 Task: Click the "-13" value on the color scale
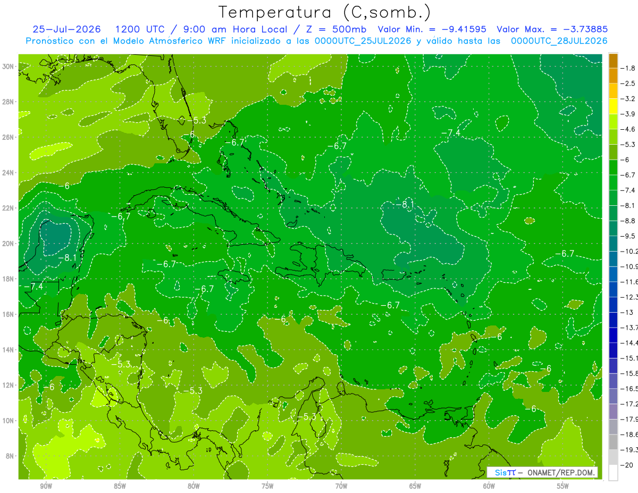click(626, 313)
